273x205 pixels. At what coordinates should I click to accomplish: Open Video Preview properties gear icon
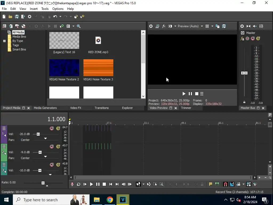151,26
